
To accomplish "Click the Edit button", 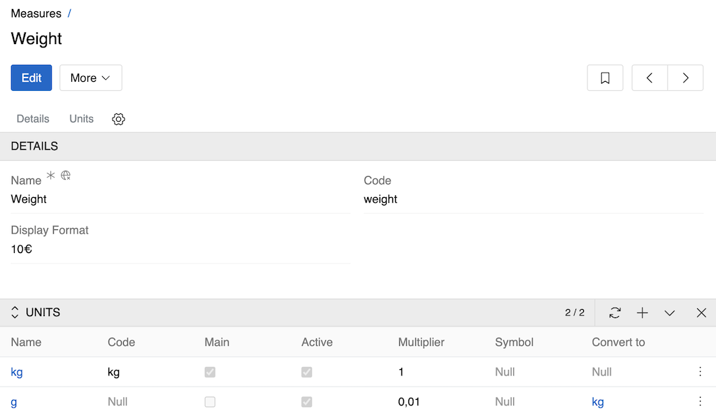I will point(31,78).
